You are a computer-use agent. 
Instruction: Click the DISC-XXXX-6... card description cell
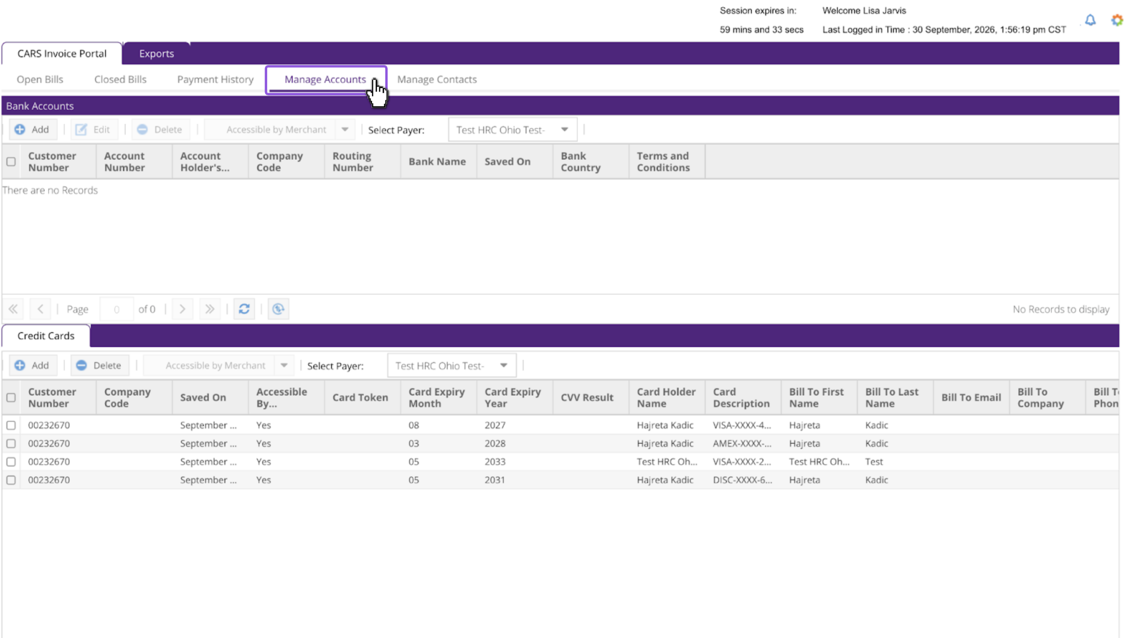coord(742,480)
